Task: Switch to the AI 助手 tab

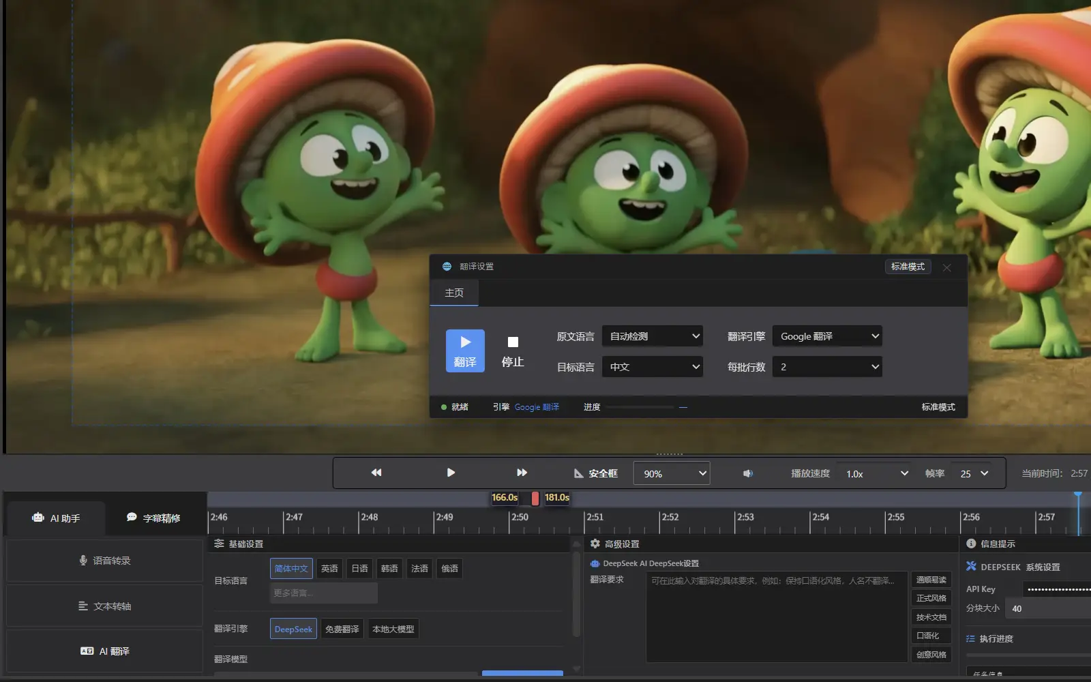Action: point(56,518)
